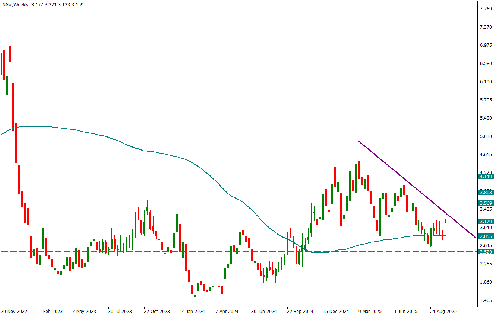Viewport: 496px width, 316px height.
Task: Click the 20 Nov 2022 date label
Action: 14,311
